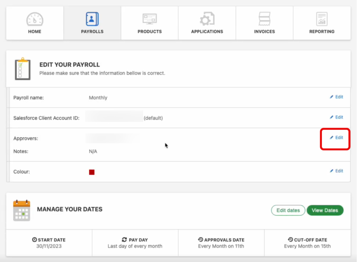Select the calendar icon beside Manage Your Dates

point(21,210)
